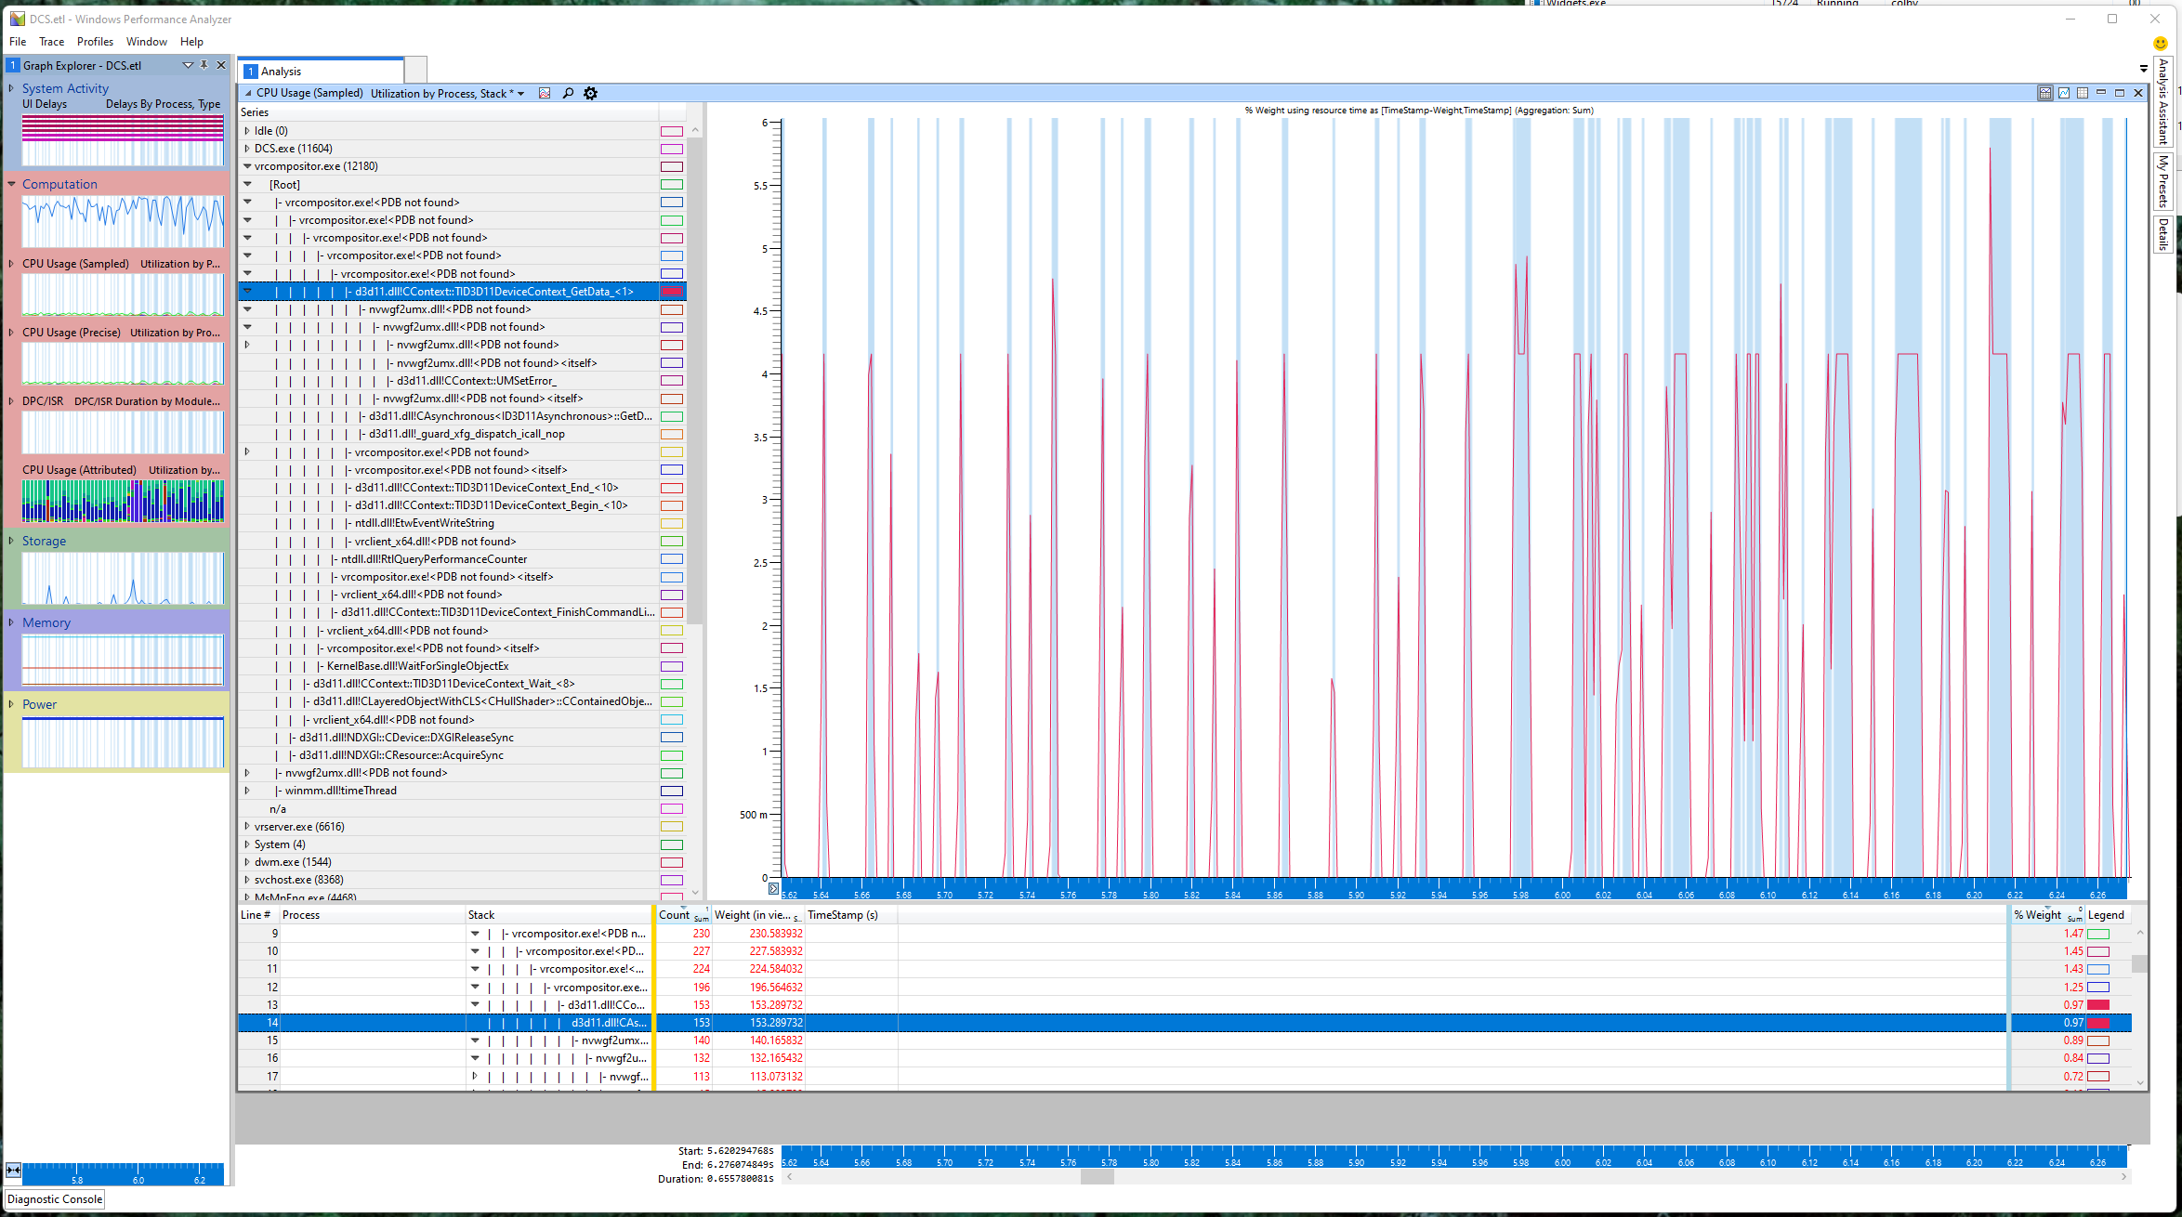Toggle vrcompositor.exe (12180) series color box
This screenshot has height=1217, width=2182.
(672, 166)
